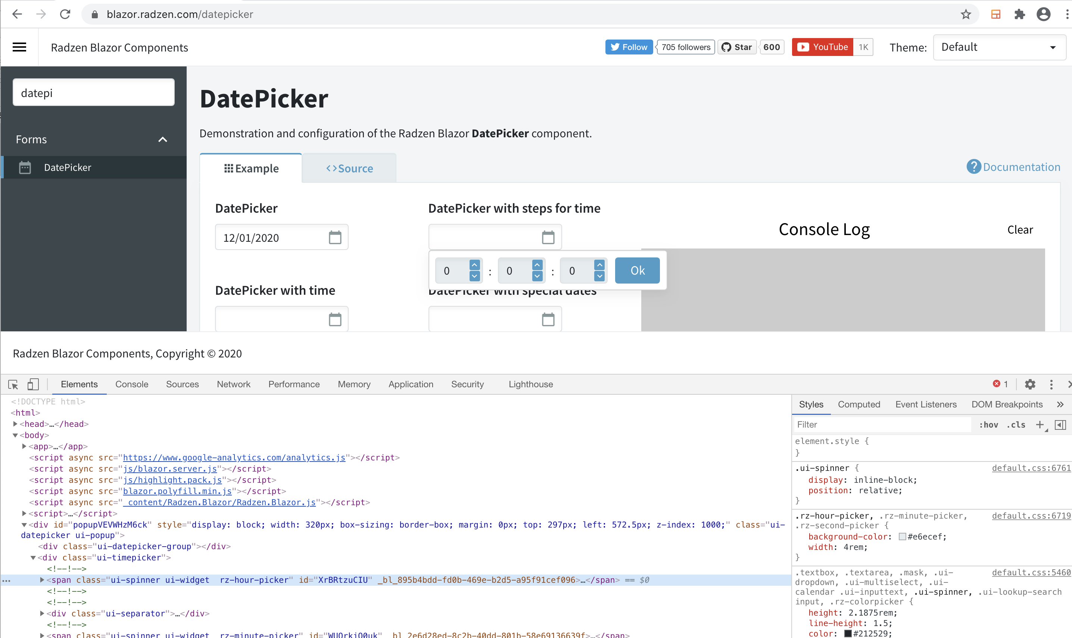1072x638 pixels.
Task: Expand the app element node
Action: (x=25, y=446)
